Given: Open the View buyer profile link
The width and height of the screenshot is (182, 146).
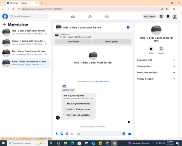Looking at the screenshot, I should pyautogui.click(x=102, y=81).
